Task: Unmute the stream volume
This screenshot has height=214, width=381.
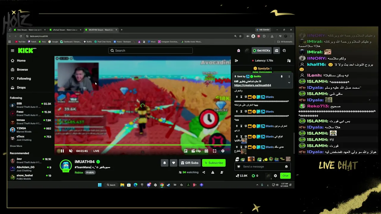Action: (71, 151)
